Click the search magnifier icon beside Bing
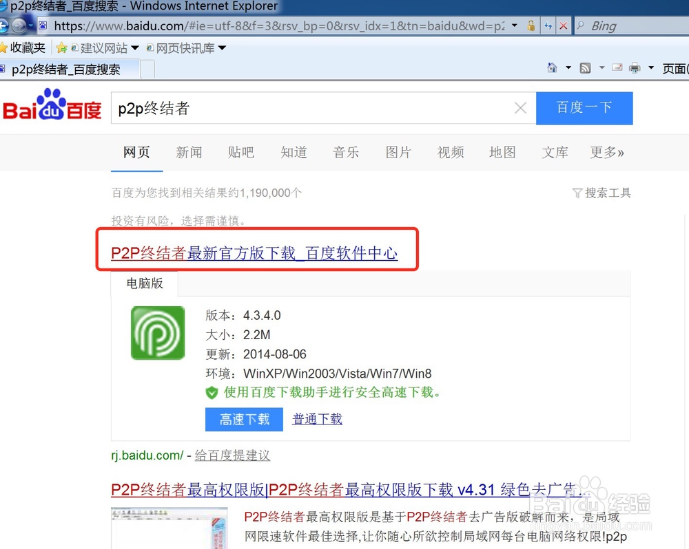Screen dimensions: 689x549 (x=580, y=26)
